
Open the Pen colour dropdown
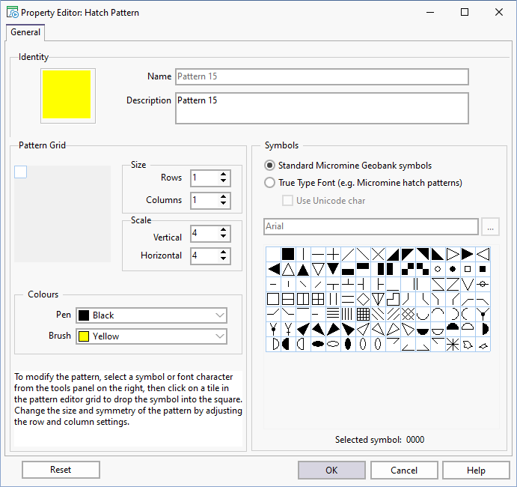pos(151,315)
